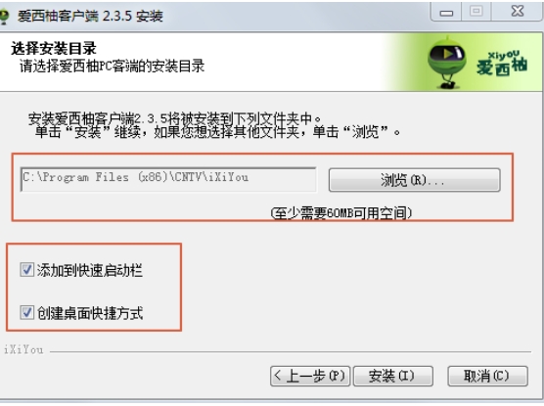544x406 pixels.
Task: Click the install path field showing C:\Program Files (x86)\CNTV\iXiYou
Action: (x=168, y=179)
